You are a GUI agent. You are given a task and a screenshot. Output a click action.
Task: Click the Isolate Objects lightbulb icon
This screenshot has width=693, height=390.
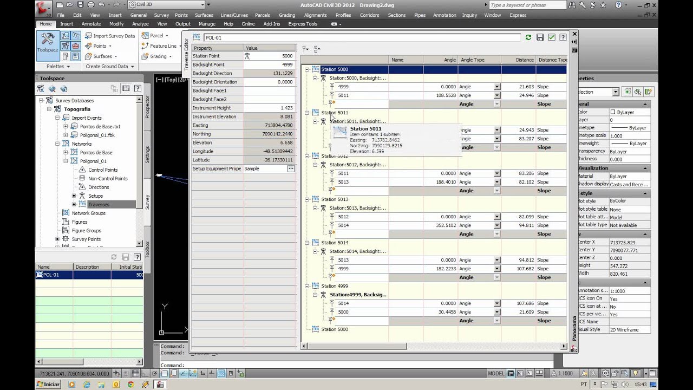coord(635,373)
